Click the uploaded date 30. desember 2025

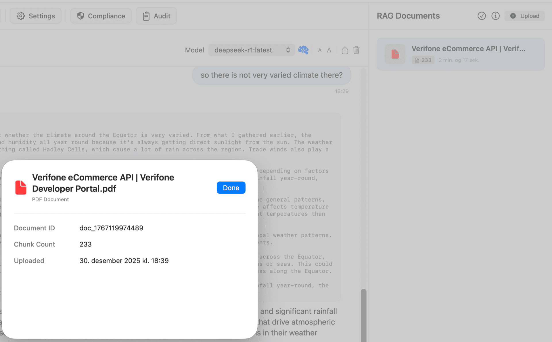click(x=124, y=261)
